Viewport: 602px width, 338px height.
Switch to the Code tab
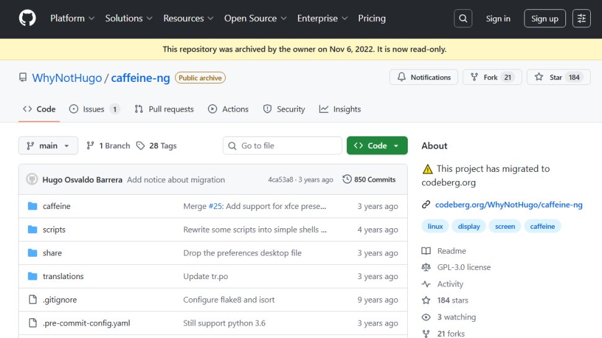click(x=39, y=109)
